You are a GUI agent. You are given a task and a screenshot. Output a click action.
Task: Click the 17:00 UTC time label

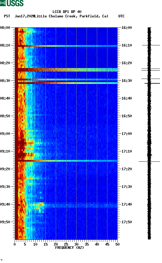pos(126,134)
